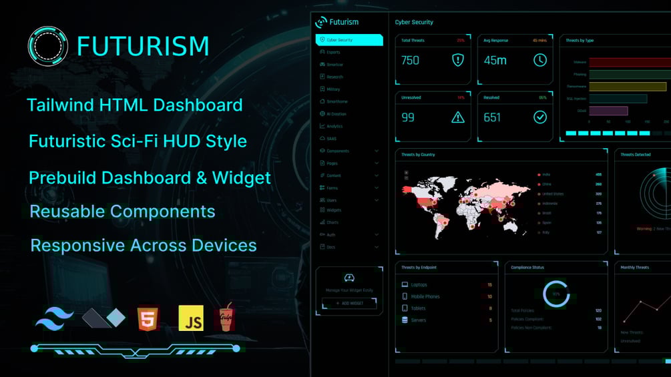
Task: Click the 750 Total Threats value
Action: click(x=410, y=60)
